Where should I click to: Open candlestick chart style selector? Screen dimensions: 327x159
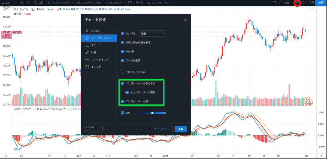(x=29, y=3)
